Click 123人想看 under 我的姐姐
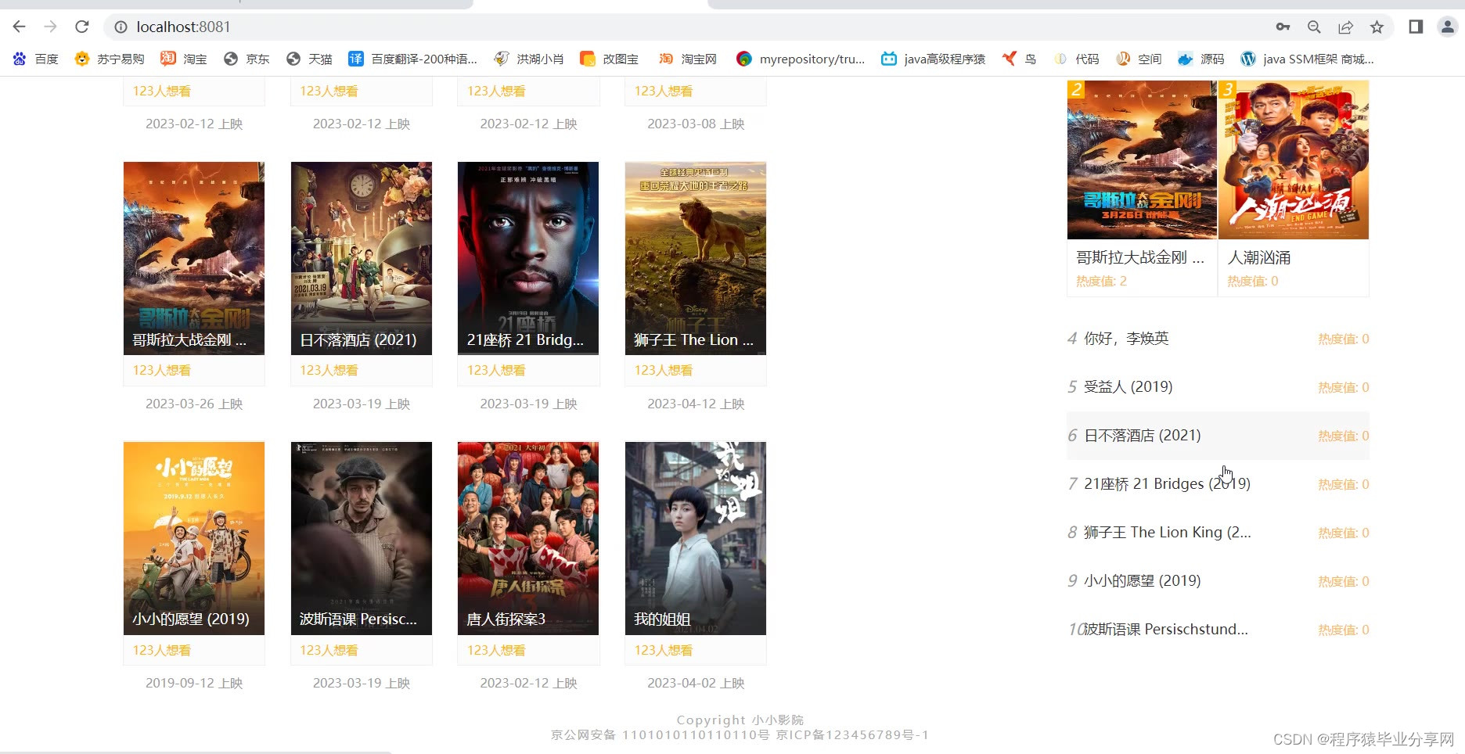 tap(664, 650)
